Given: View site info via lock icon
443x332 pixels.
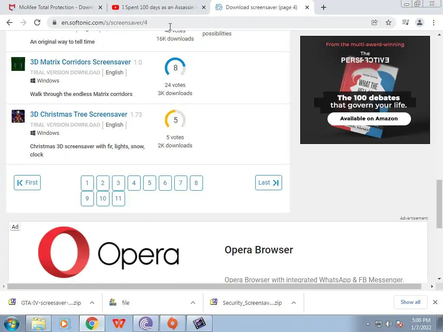Looking at the screenshot, I should [55, 22].
